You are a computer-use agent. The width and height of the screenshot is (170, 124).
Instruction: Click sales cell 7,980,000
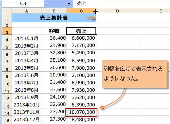pyautogui.click(x=81, y=68)
